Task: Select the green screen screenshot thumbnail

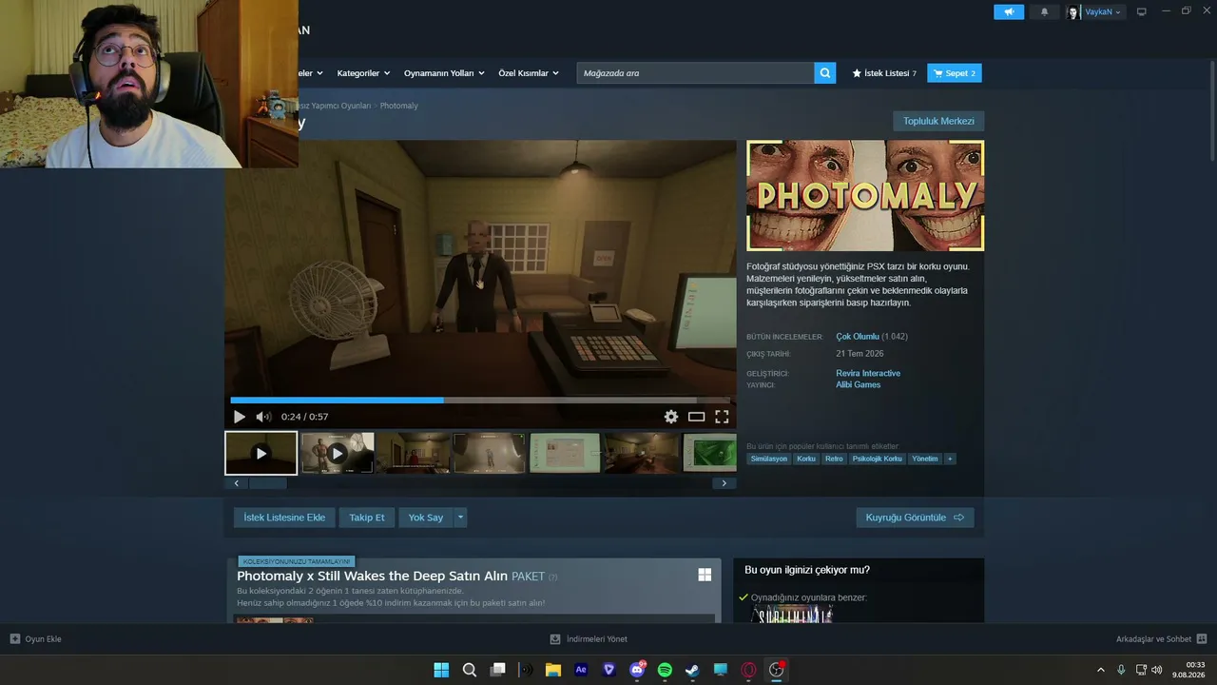Action: point(709,453)
